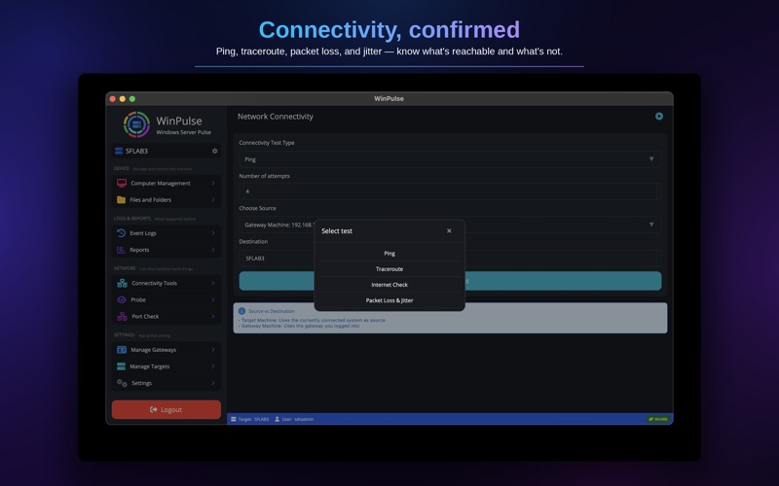
Task: Click the Destination input field
Action: [450, 259]
